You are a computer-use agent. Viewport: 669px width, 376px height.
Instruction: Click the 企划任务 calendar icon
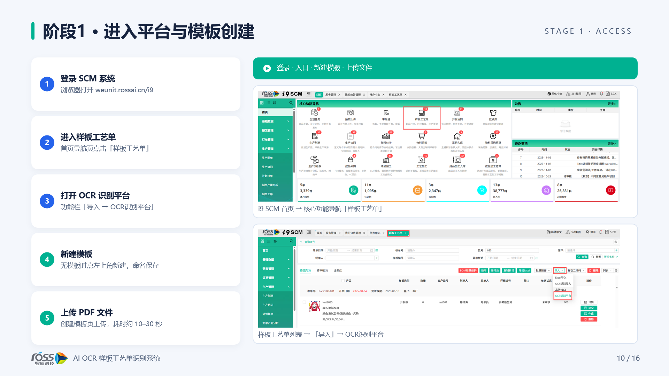pyautogui.click(x=315, y=113)
